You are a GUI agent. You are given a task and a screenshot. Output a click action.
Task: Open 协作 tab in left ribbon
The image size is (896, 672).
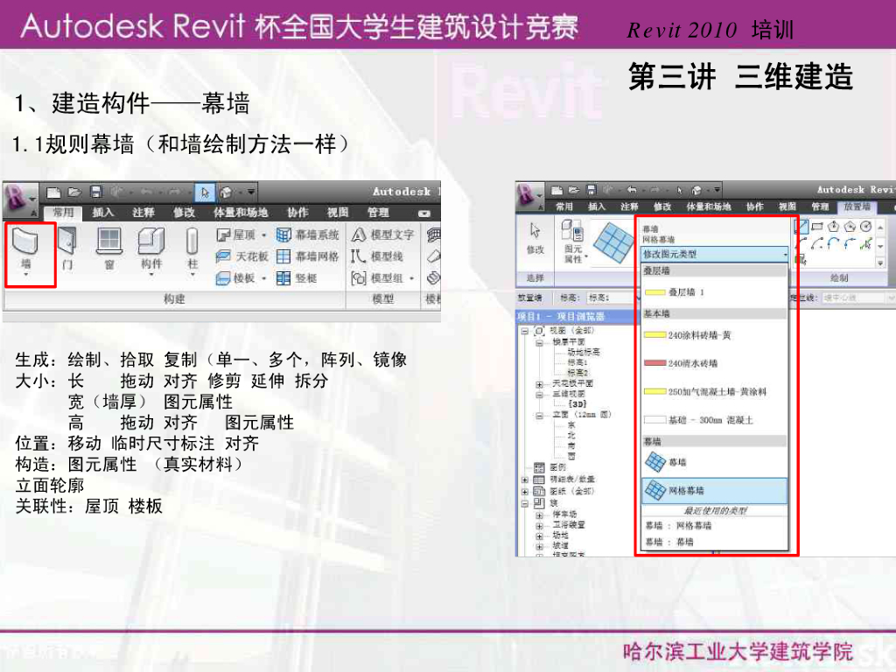(x=297, y=213)
